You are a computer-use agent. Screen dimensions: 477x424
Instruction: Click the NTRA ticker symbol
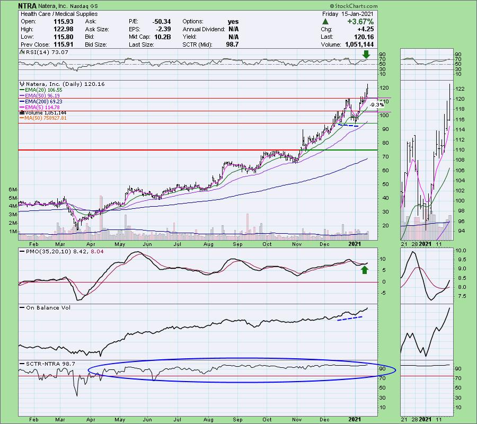click(x=28, y=6)
